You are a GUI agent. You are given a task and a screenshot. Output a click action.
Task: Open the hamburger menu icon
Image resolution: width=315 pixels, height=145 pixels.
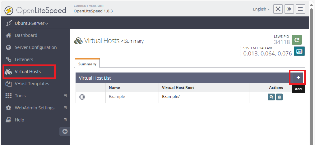300,9
